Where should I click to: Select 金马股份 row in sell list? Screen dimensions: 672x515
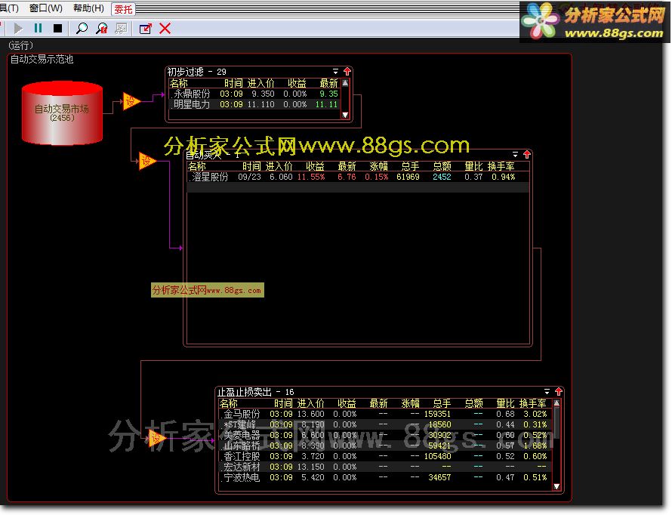coord(386,414)
